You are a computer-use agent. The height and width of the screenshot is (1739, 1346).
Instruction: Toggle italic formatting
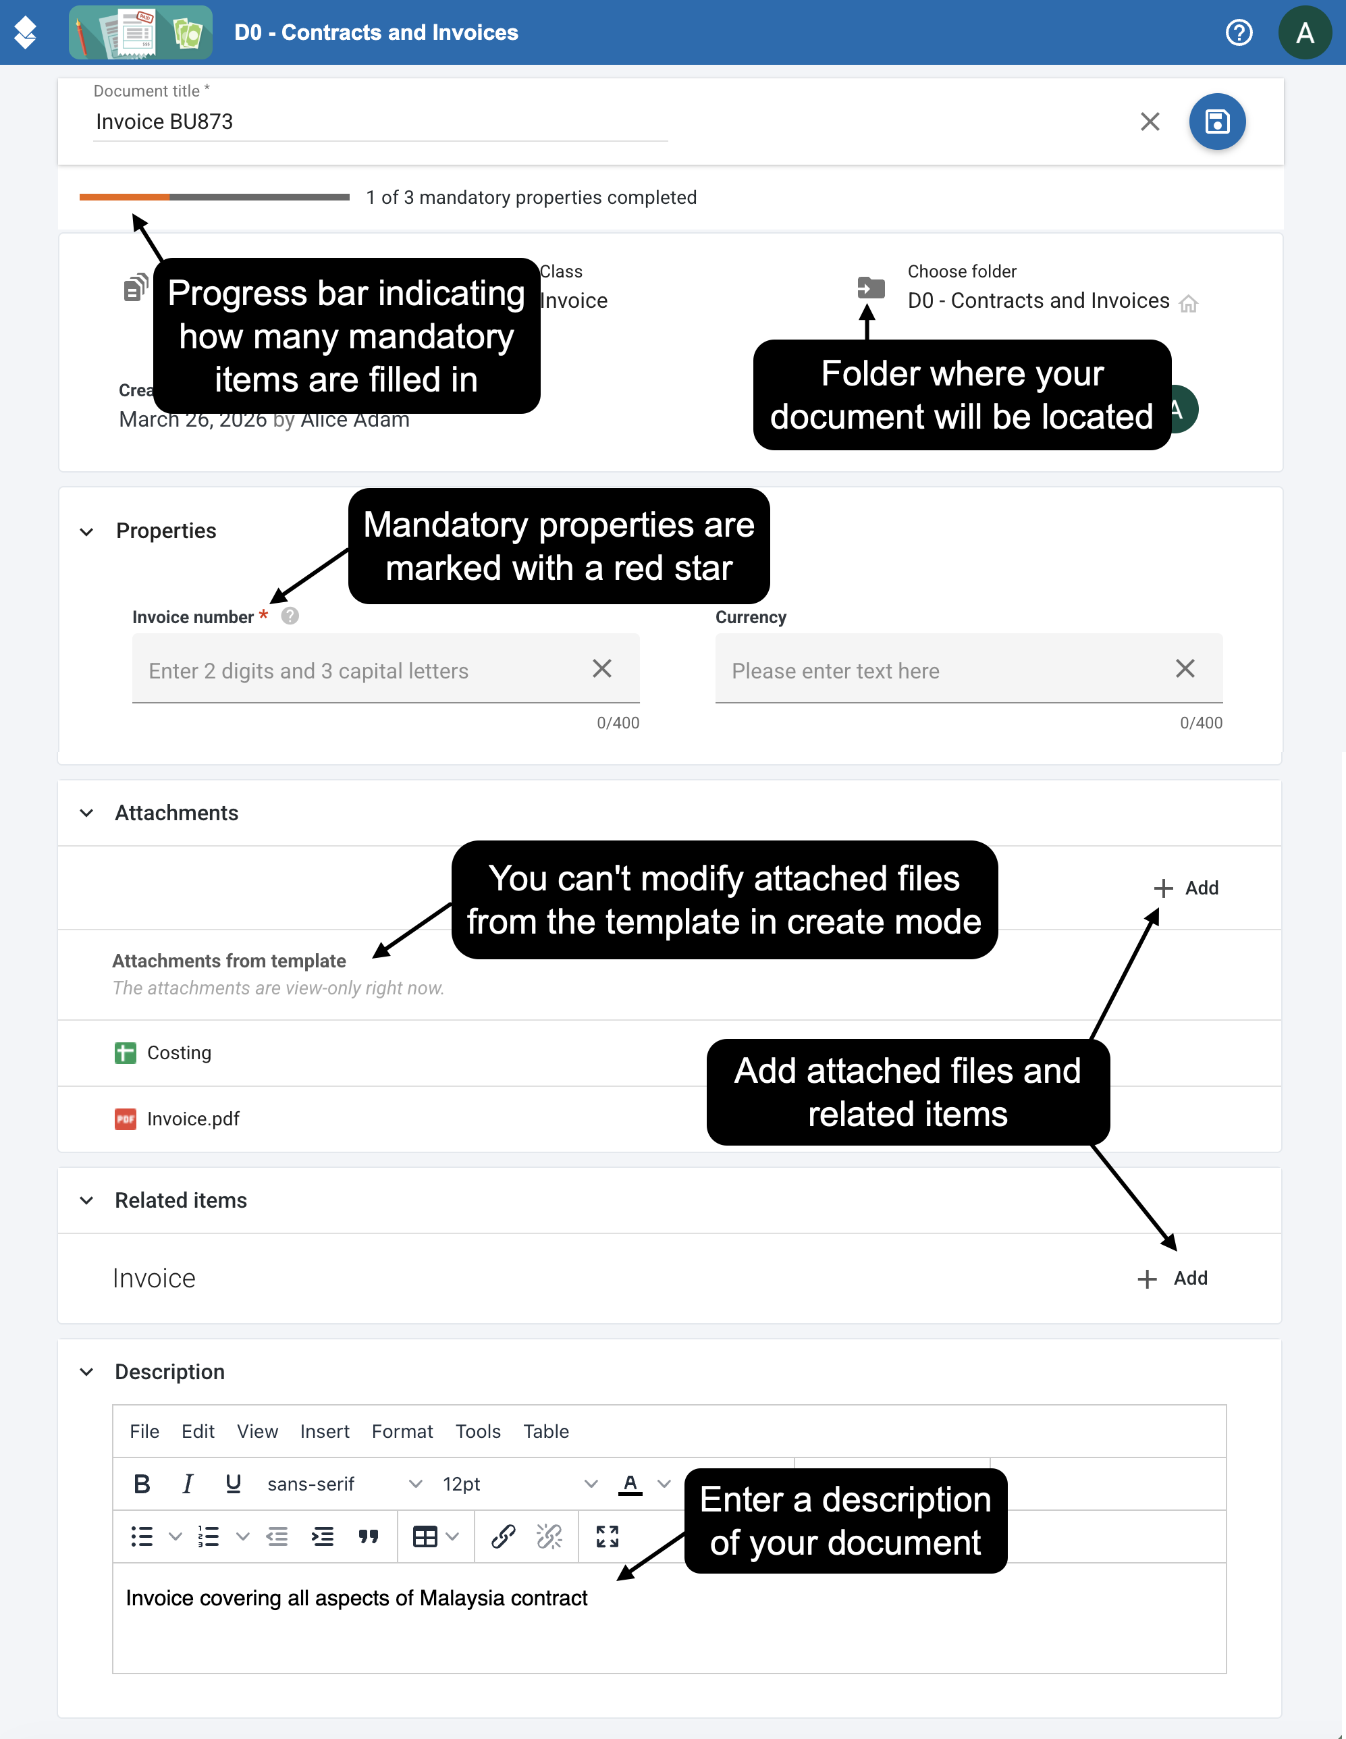(188, 1483)
